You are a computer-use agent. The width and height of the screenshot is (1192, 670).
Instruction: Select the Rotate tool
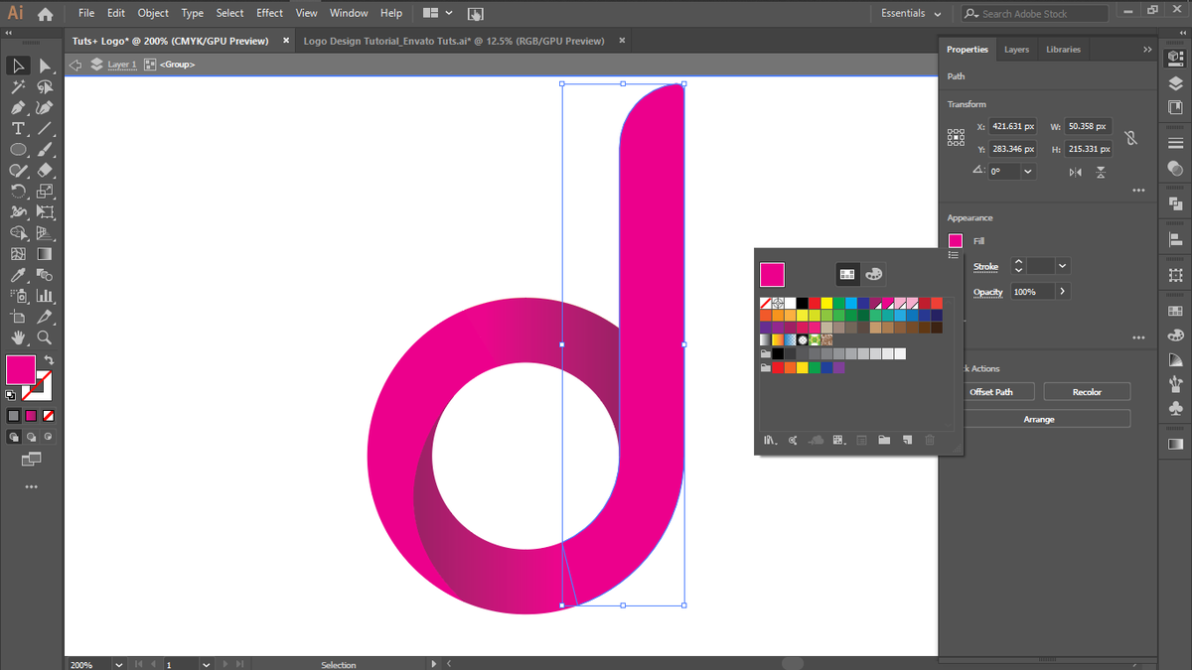pyautogui.click(x=18, y=192)
